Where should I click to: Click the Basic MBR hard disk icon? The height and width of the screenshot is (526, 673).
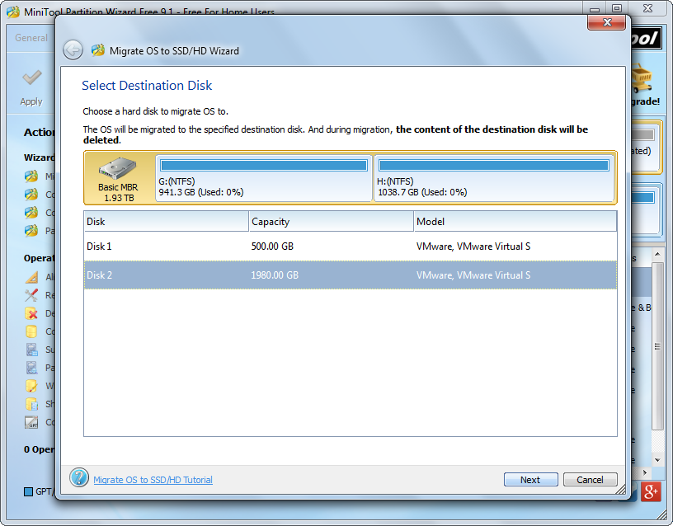(x=118, y=167)
